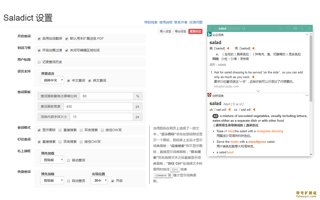This screenshot has width=320, height=200.
Task: Disable 开启动画过渡 checkbox
Action: point(39,50)
